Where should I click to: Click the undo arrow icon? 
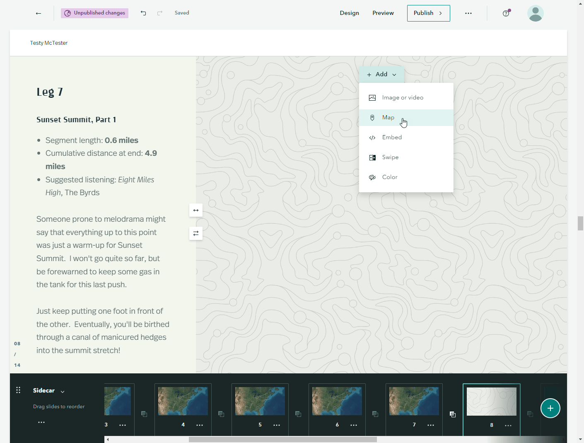click(x=143, y=13)
